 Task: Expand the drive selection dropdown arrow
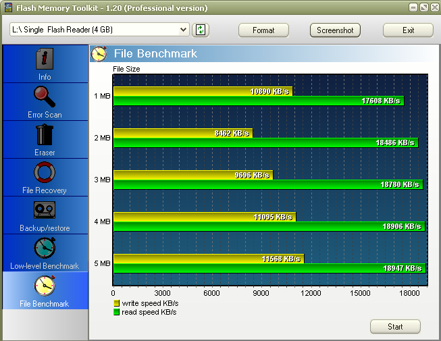184,30
